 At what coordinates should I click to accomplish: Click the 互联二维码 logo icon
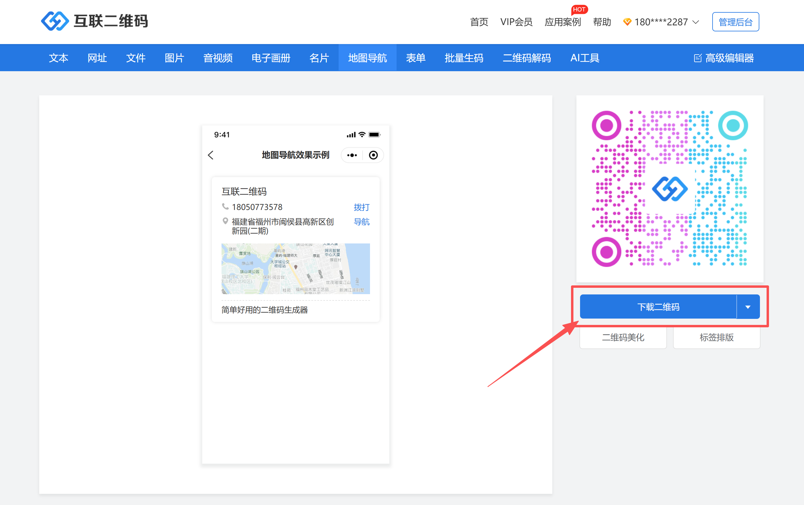click(x=55, y=21)
